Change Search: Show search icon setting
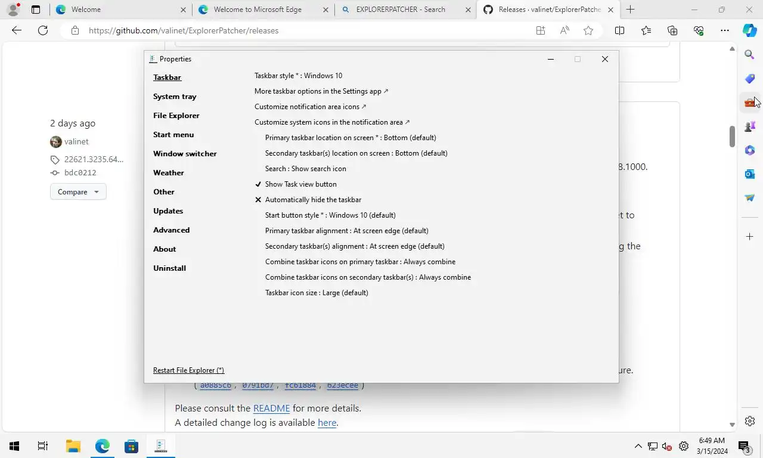Viewport: 763px width, 458px height. pyautogui.click(x=306, y=169)
